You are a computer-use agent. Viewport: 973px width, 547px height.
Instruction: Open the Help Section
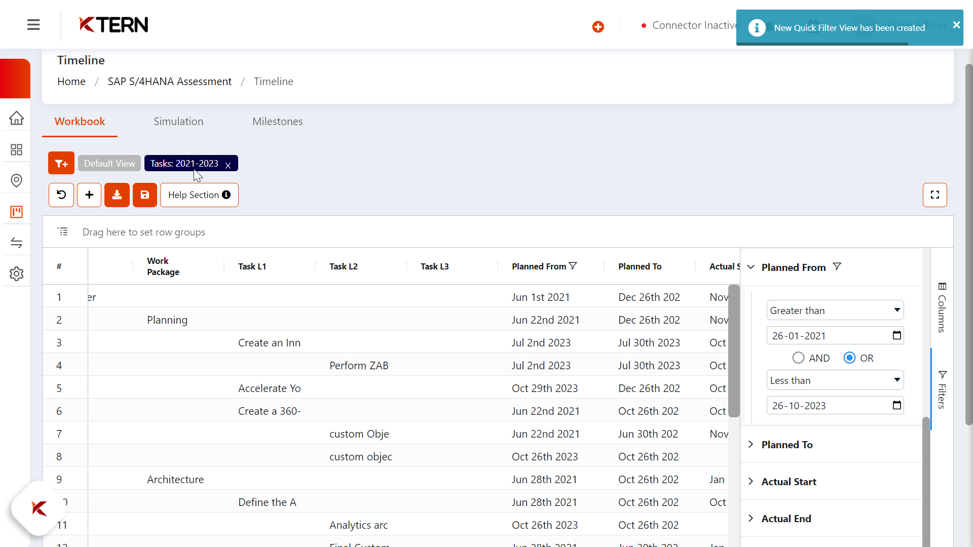[199, 195]
